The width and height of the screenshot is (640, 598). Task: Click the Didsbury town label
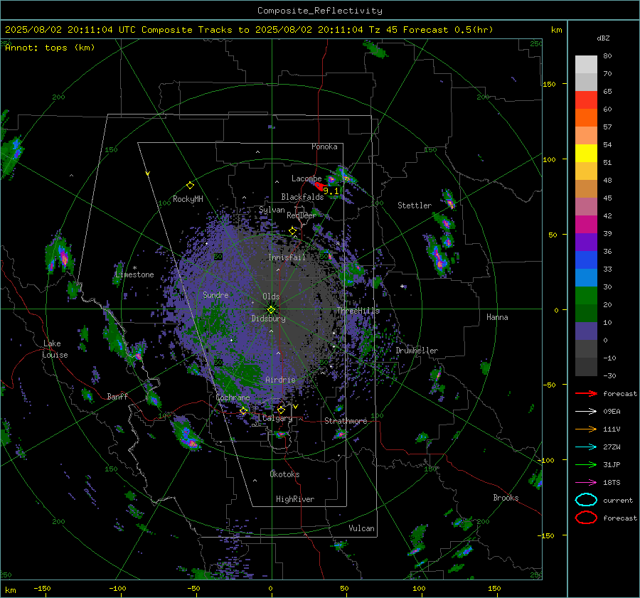click(x=268, y=319)
